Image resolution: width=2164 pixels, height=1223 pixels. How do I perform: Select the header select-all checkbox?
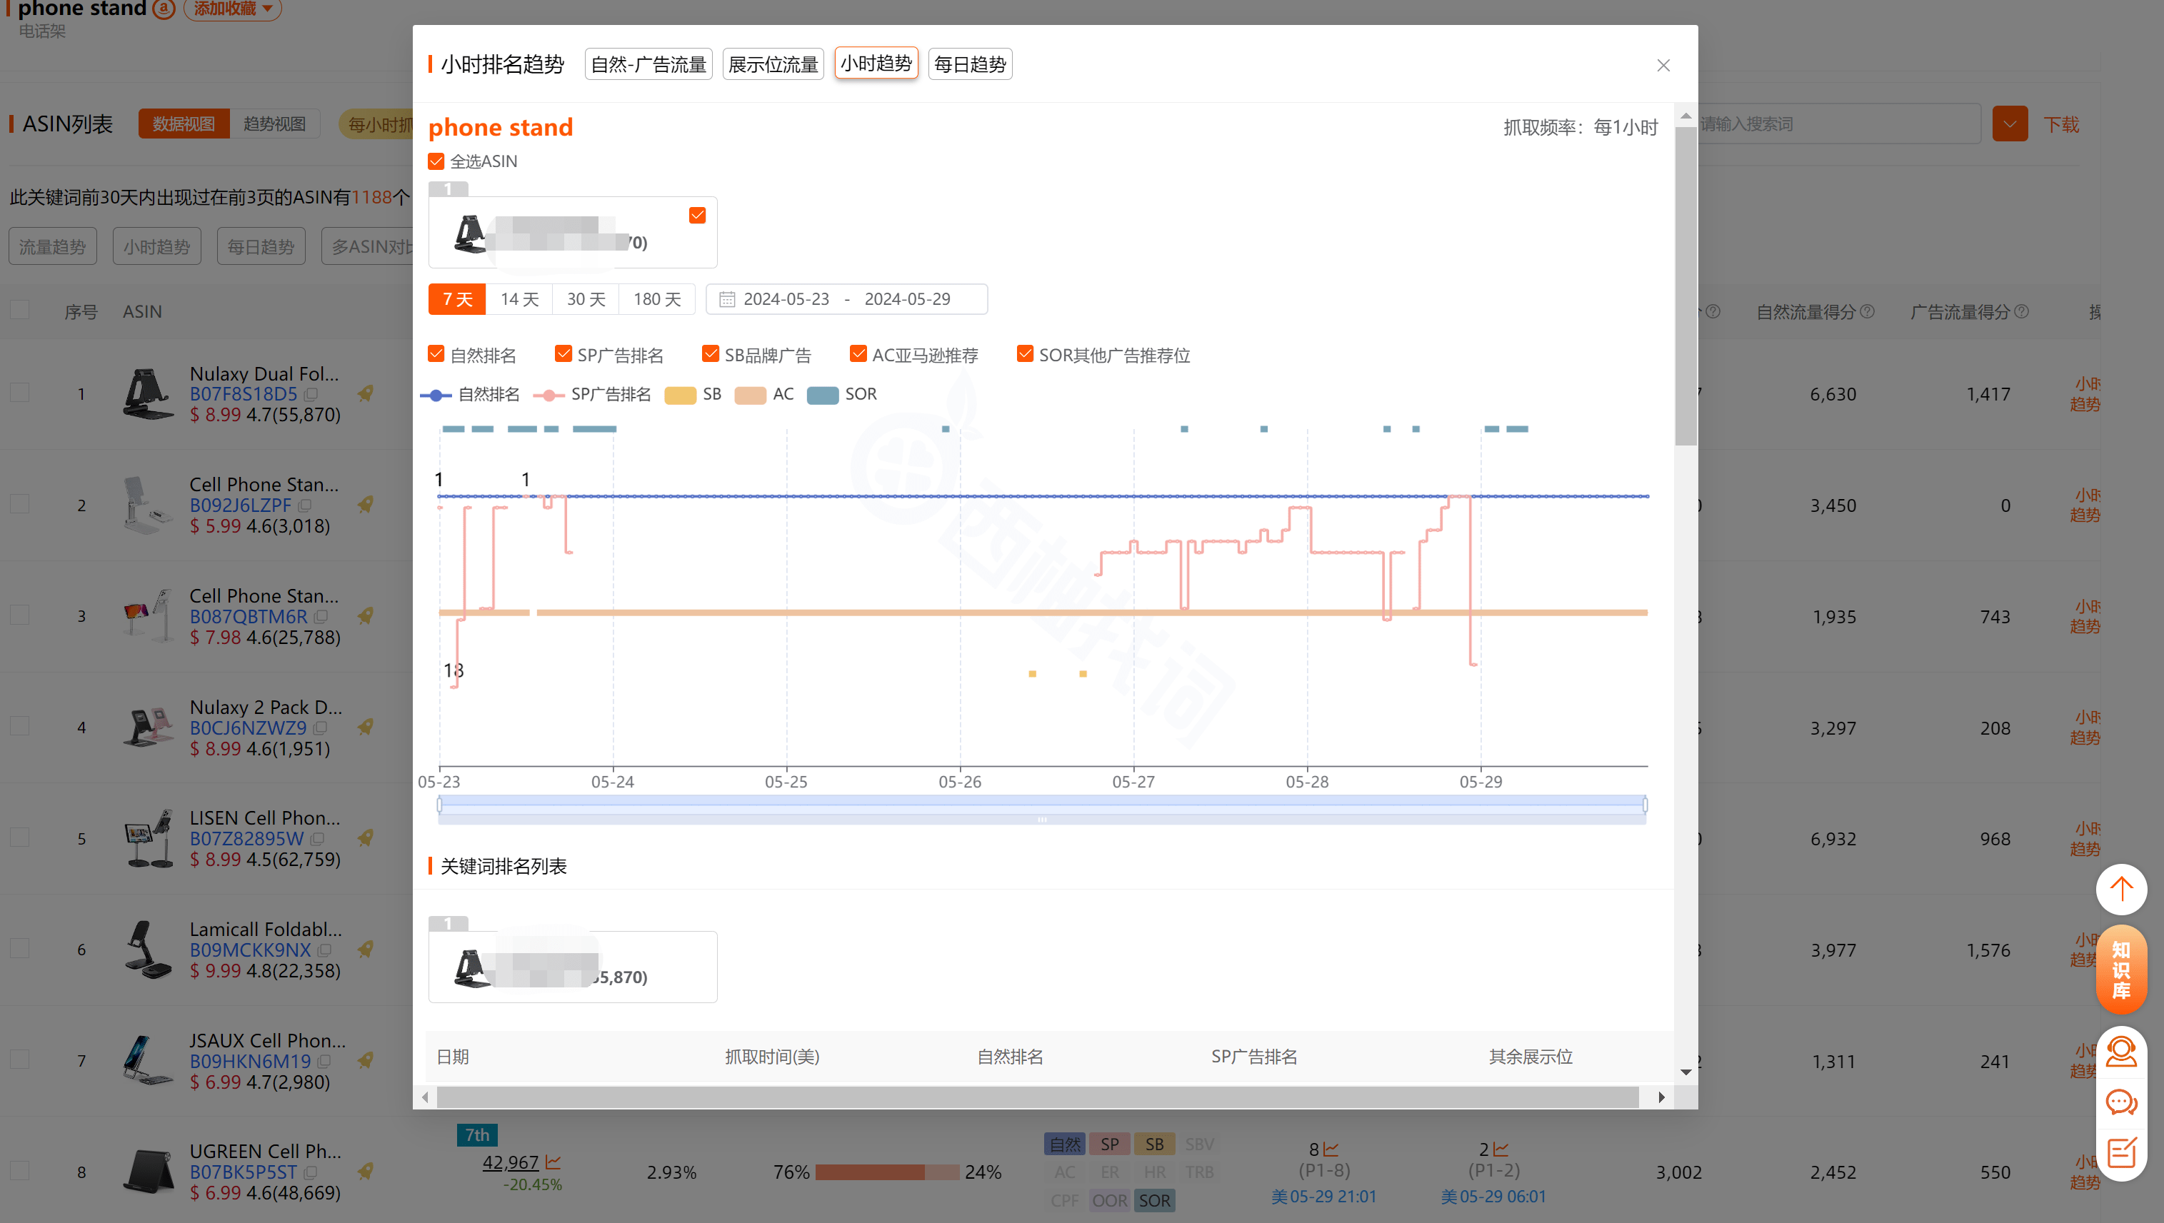click(19, 310)
